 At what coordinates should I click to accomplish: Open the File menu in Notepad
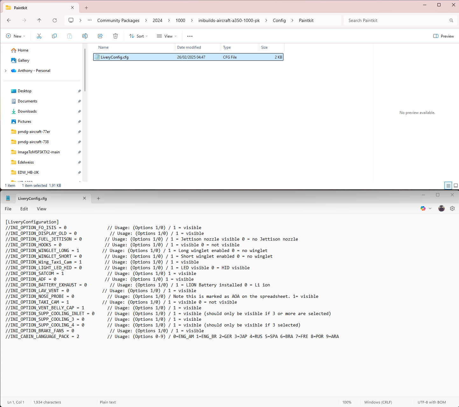8,209
